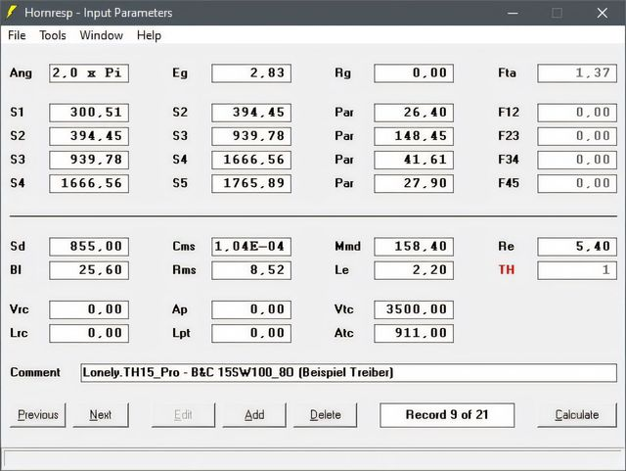Click the Par field showing 27,90
The width and height of the screenshot is (626, 471).
tap(414, 183)
